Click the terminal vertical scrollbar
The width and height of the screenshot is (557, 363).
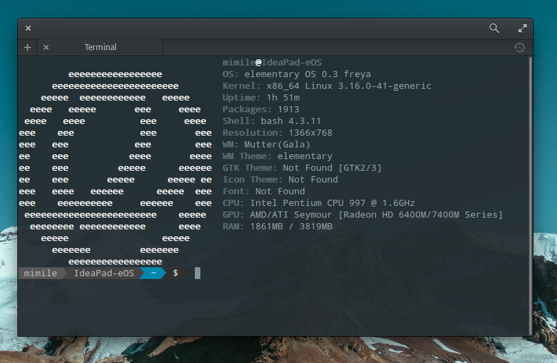530,196
